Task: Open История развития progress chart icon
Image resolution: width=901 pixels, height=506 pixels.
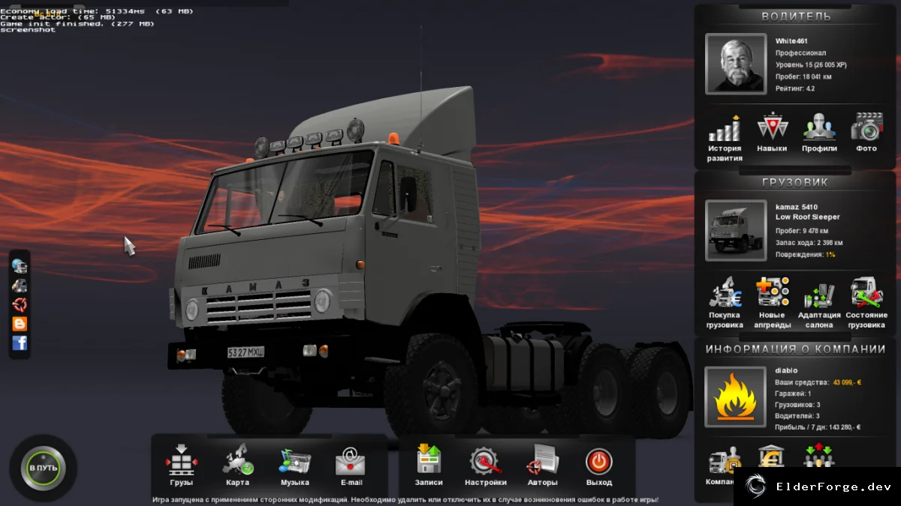Action: (x=725, y=128)
